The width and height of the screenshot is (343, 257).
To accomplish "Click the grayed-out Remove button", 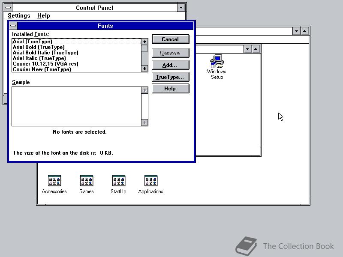I will pyautogui.click(x=170, y=53).
